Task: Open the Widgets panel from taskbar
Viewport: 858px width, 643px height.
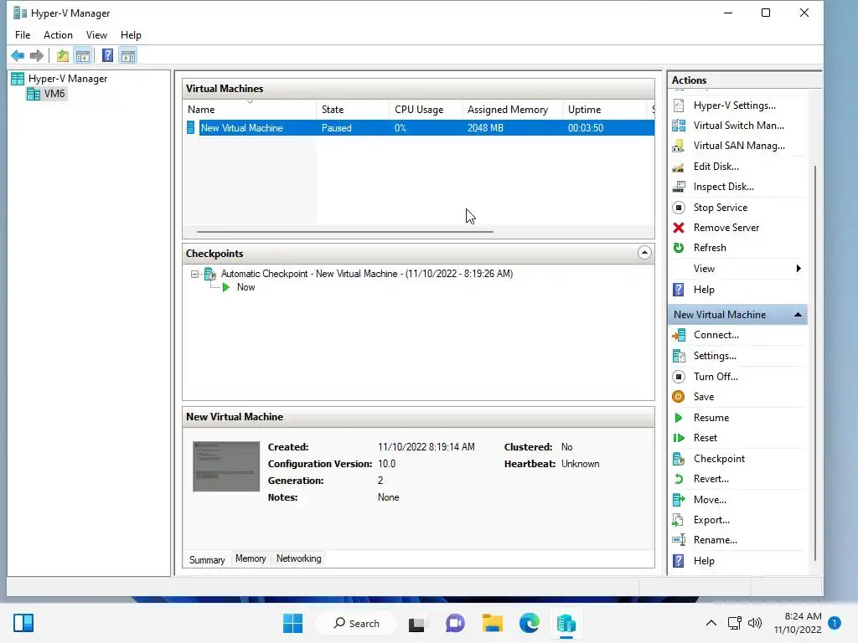Action: click(x=23, y=623)
